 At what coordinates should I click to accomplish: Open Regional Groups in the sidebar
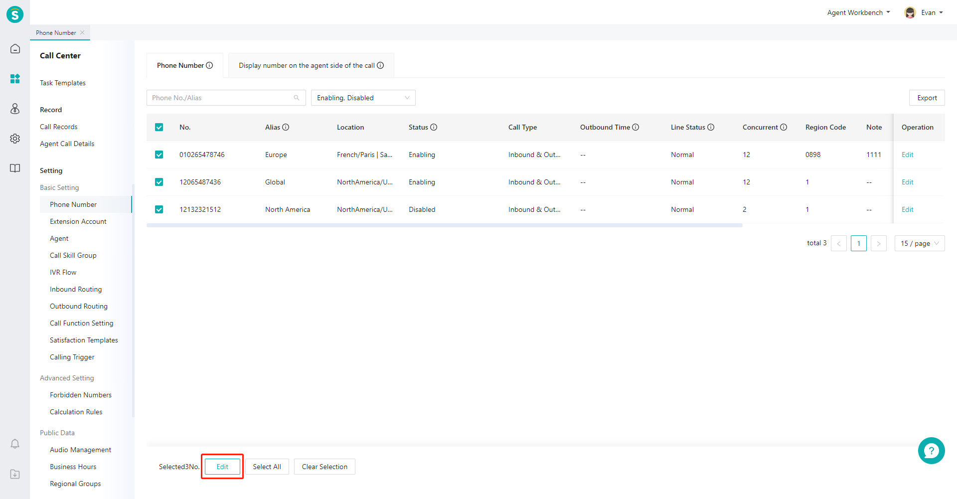pyautogui.click(x=75, y=484)
